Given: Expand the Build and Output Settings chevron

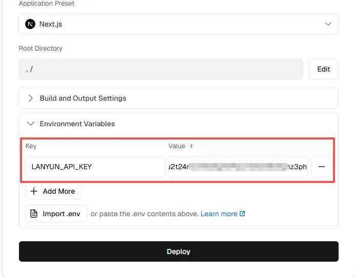Looking at the screenshot, I should 30,98.
